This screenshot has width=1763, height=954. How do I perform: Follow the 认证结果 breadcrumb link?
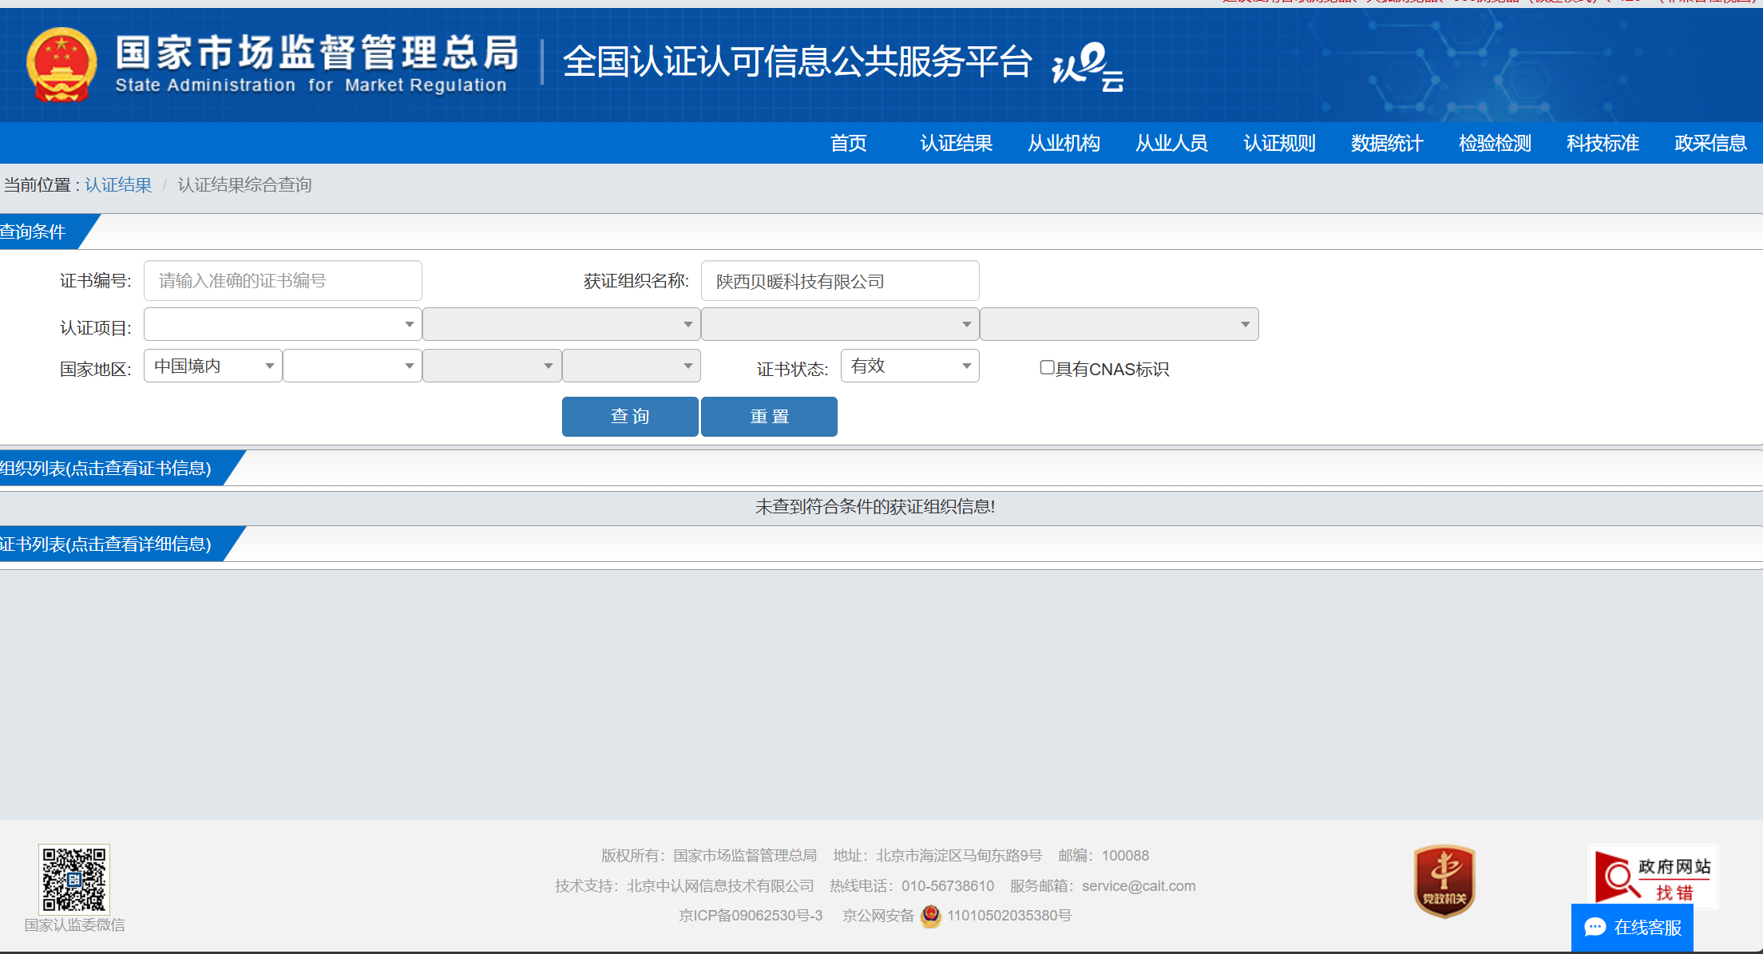coord(118,185)
